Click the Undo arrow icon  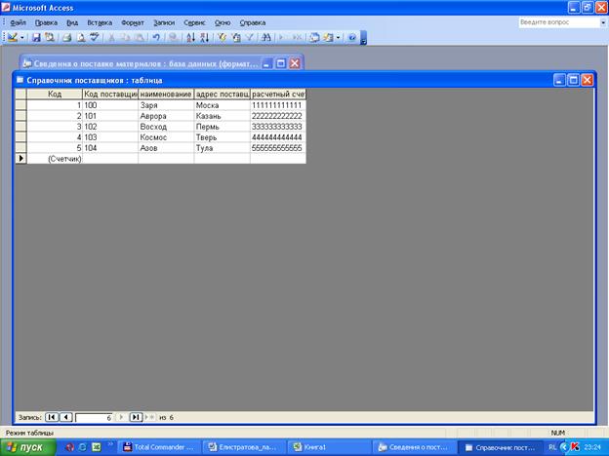coord(156,38)
